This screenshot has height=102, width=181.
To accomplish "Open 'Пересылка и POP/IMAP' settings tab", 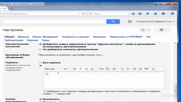I will [126, 37].
